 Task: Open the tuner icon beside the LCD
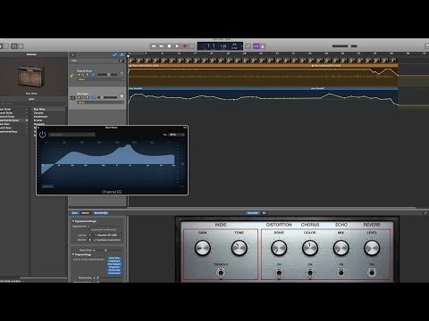tap(248, 46)
